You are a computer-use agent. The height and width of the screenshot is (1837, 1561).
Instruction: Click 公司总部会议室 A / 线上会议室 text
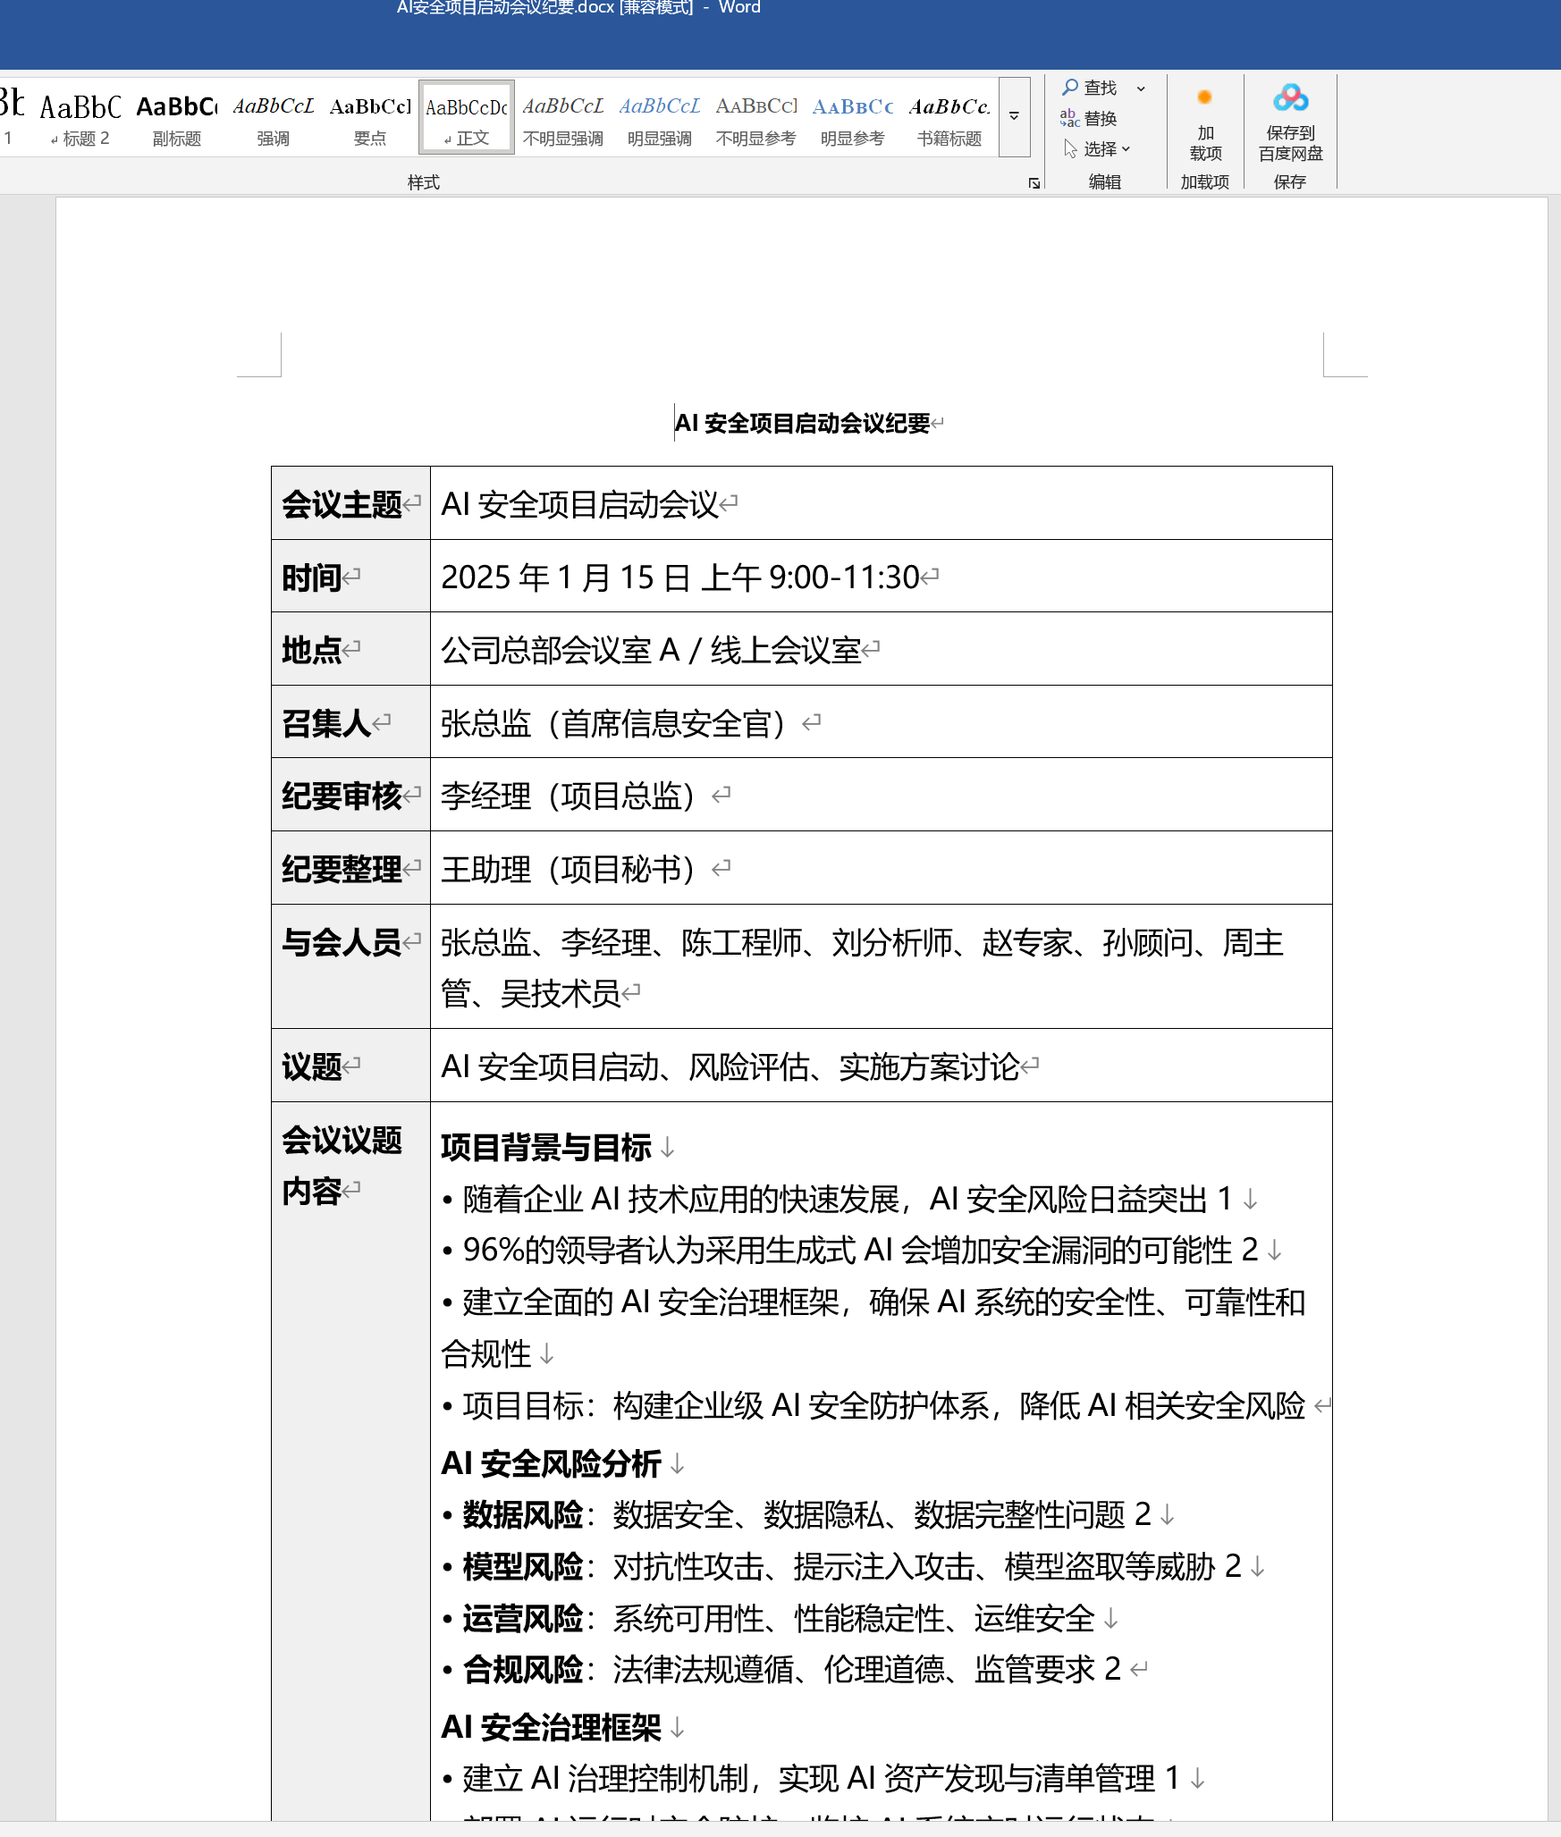pyautogui.click(x=651, y=650)
